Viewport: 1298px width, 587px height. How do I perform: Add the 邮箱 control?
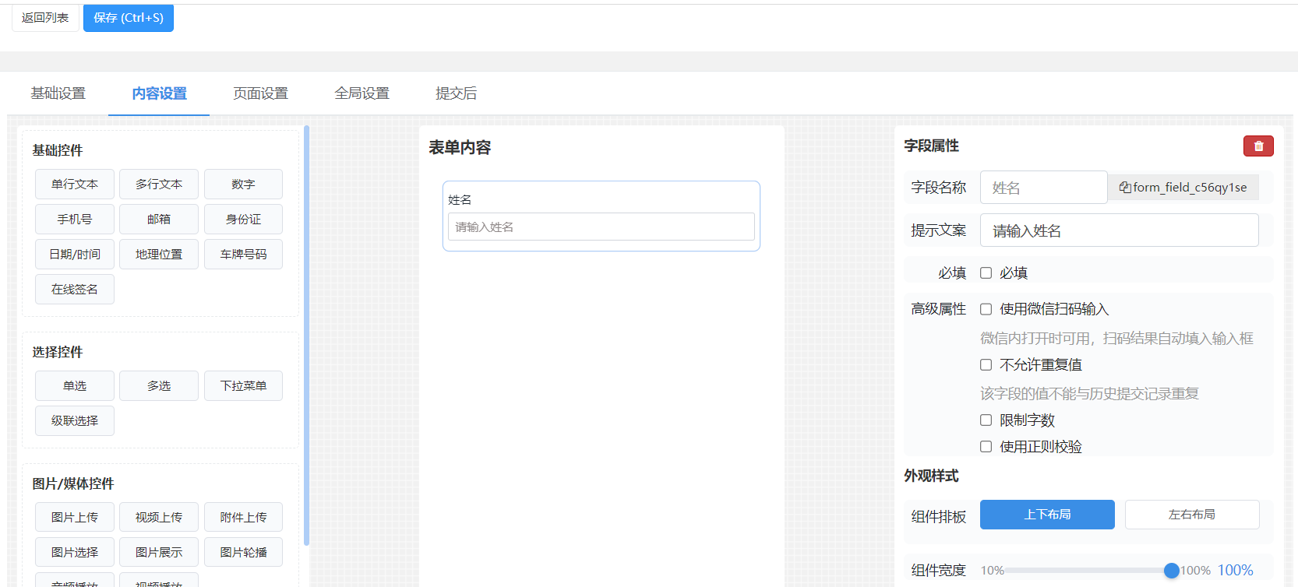pyautogui.click(x=159, y=220)
